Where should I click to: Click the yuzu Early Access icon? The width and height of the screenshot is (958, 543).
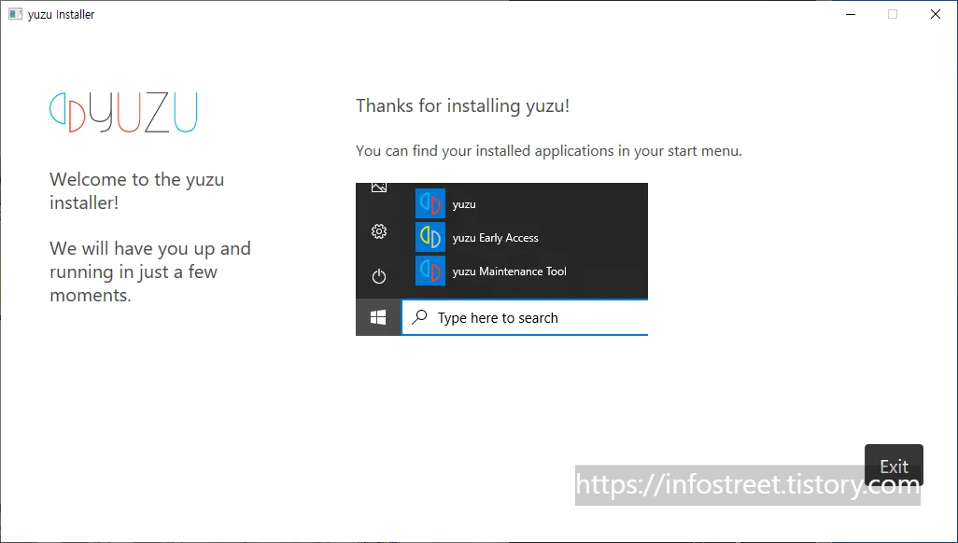pos(430,237)
